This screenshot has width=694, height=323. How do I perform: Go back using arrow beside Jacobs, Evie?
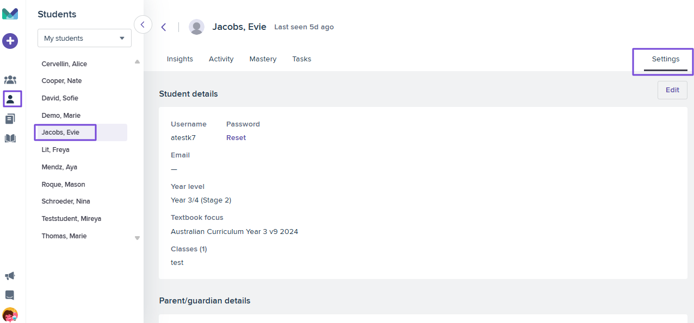pyautogui.click(x=164, y=27)
